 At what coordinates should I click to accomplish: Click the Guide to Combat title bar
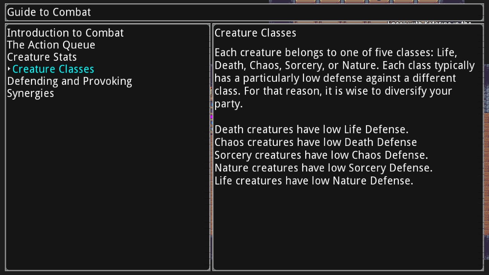coord(244,12)
